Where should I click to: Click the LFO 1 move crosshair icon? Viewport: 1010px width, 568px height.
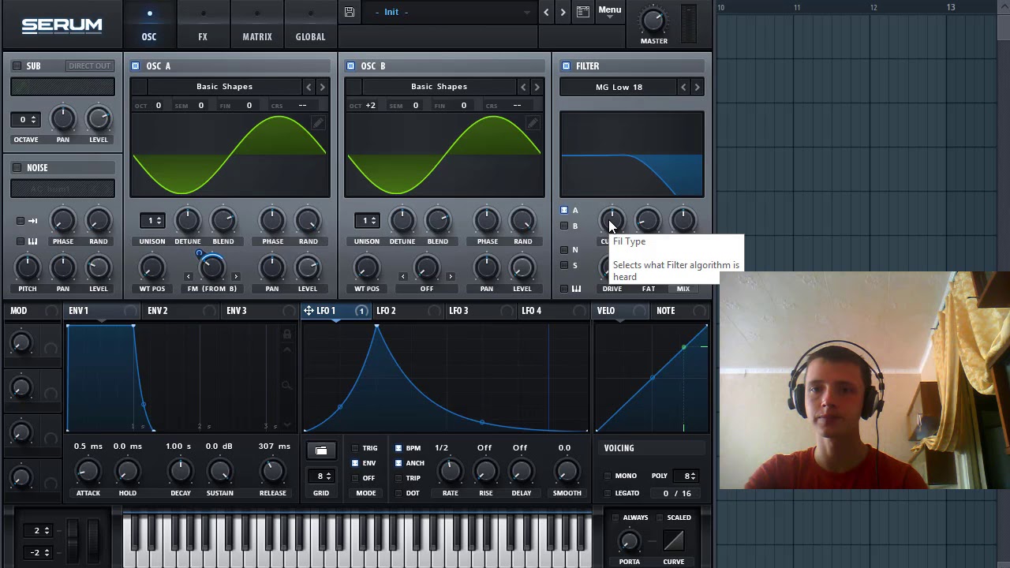coord(309,311)
